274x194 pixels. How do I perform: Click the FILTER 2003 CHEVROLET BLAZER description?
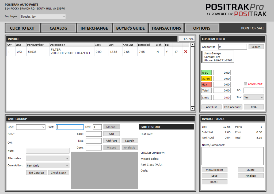pos(72,52)
